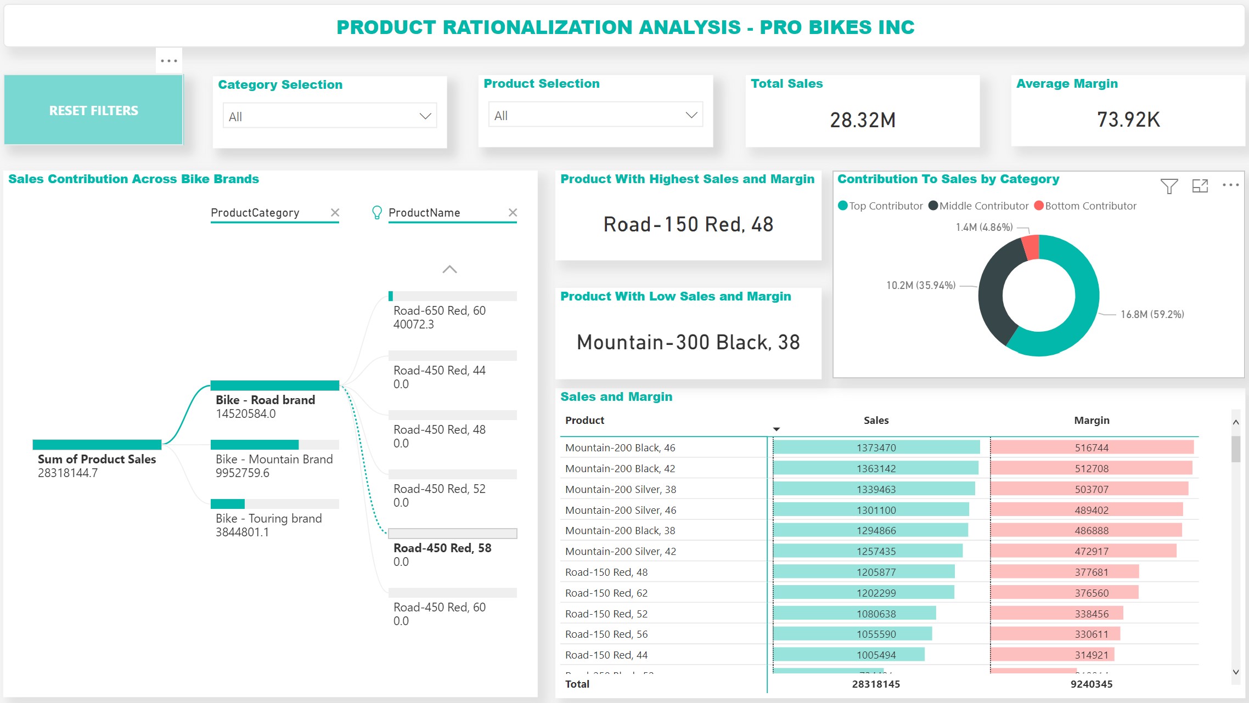Click the table scrollbar down arrow
This screenshot has width=1249, height=703.
[1236, 672]
